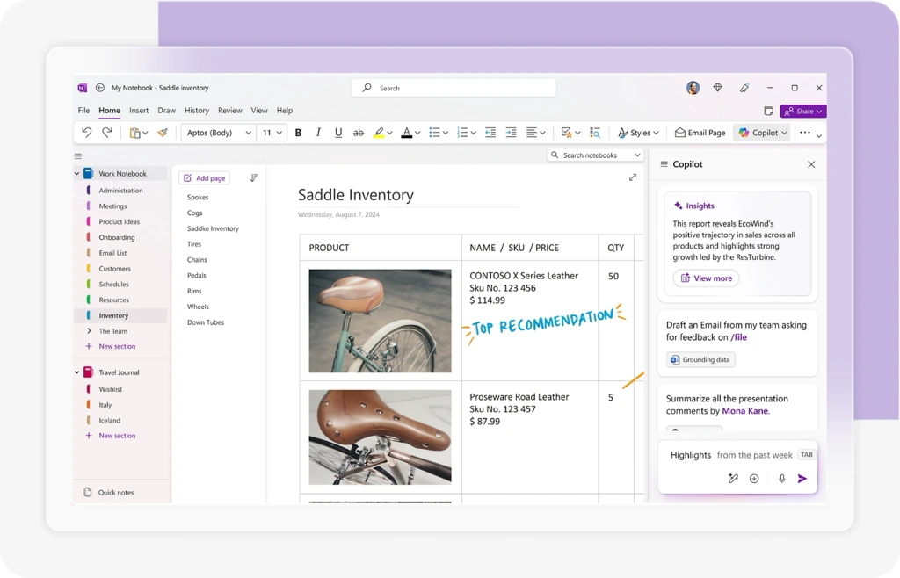Open font color dropdown arrow
Screen dimensions: 900x578
click(x=417, y=133)
